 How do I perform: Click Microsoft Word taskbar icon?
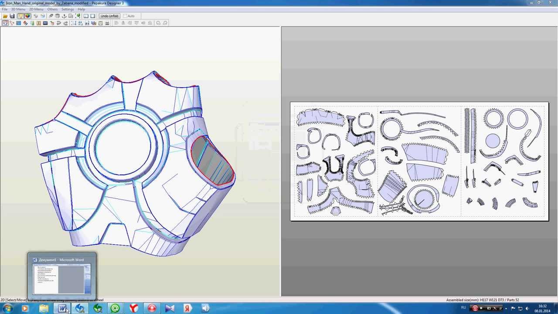[x=62, y=308]
